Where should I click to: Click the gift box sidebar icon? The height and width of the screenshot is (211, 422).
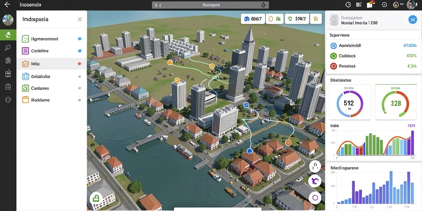pyautogui.click(x=8, y=73)
